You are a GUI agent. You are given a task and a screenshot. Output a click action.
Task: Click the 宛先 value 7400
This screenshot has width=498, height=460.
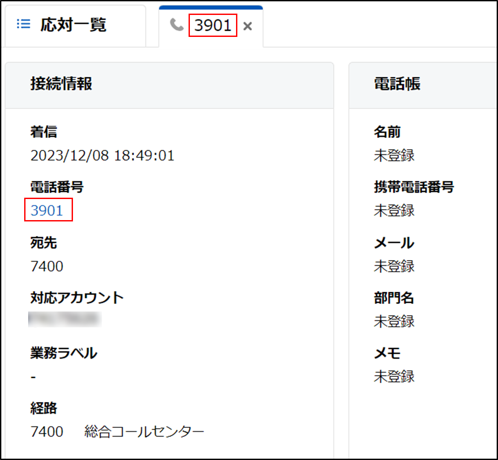point(47,266)
